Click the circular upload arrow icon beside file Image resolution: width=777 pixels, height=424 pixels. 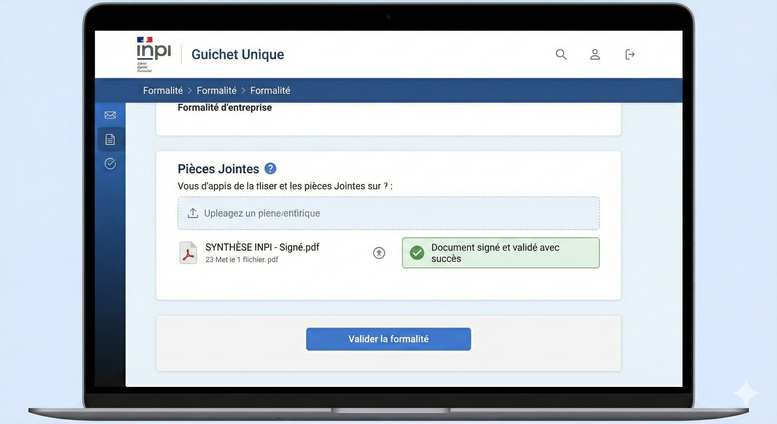pos(379,253)
